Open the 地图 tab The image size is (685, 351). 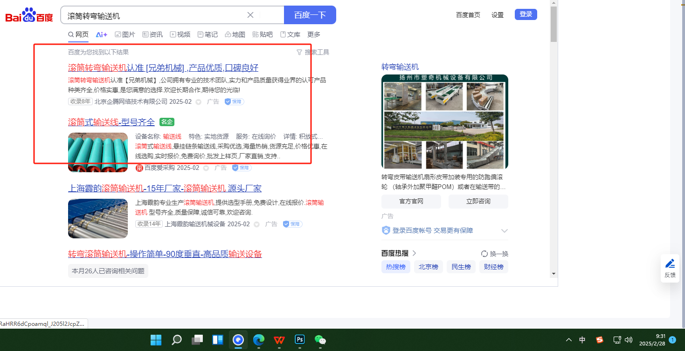pos(235,34)
